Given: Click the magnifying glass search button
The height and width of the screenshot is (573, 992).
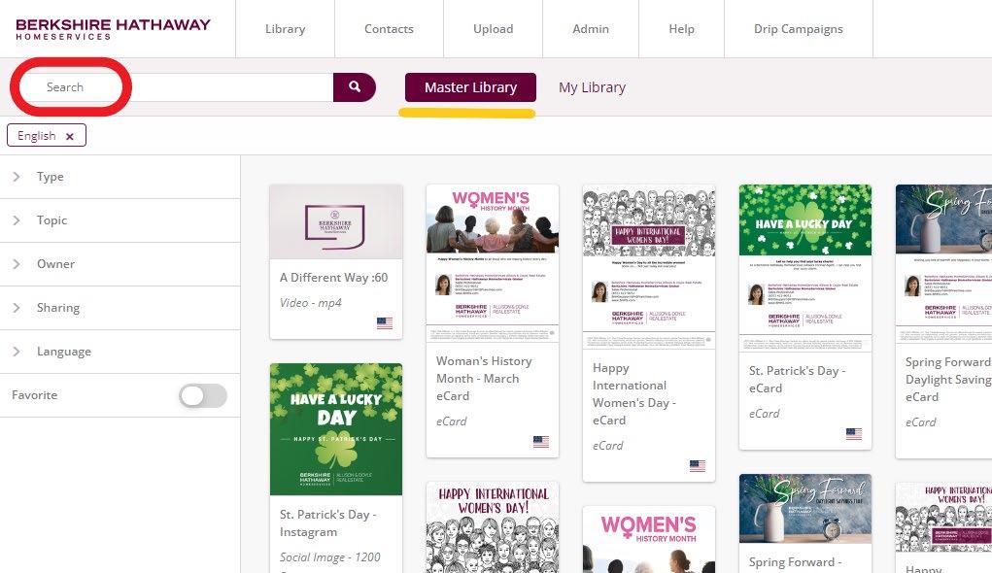Looking at the screenshot, I should (355, 87).
